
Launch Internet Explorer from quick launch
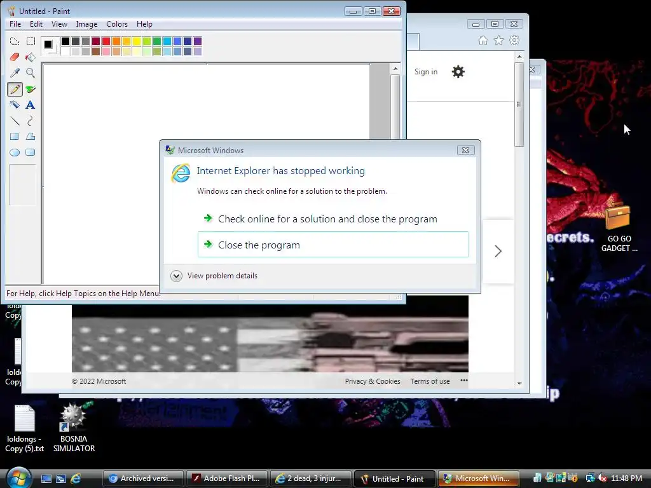tap(76, 478)
